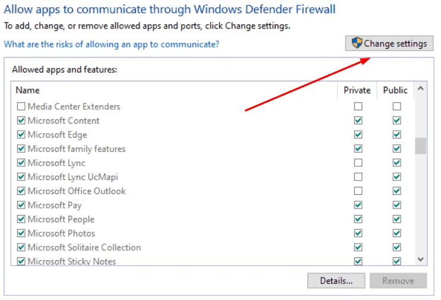
Task: Click the Private column header
Action: [x=357, y=90]
